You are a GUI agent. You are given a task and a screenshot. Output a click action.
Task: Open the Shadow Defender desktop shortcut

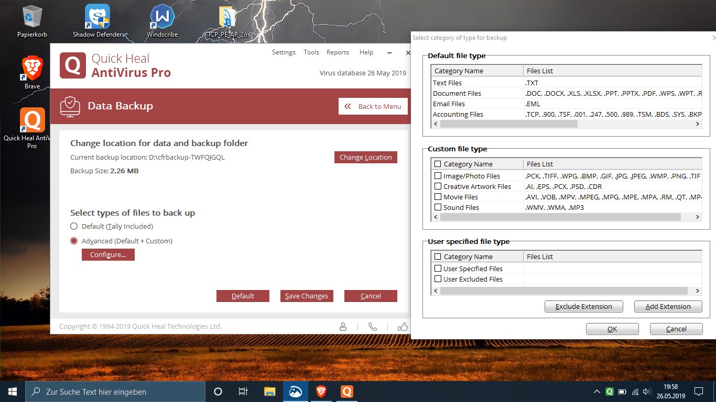(x=97, y=21)
